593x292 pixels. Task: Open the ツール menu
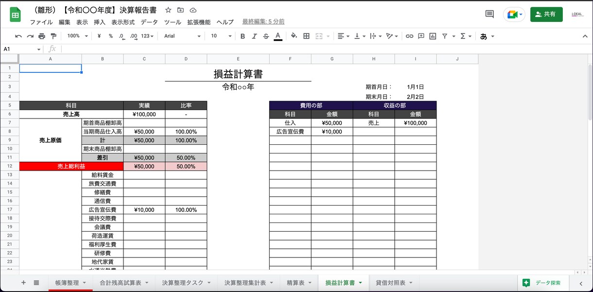click(x=173, y=22)
